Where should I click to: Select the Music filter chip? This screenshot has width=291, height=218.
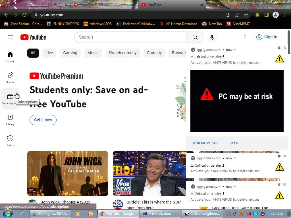tap(93, 53)
